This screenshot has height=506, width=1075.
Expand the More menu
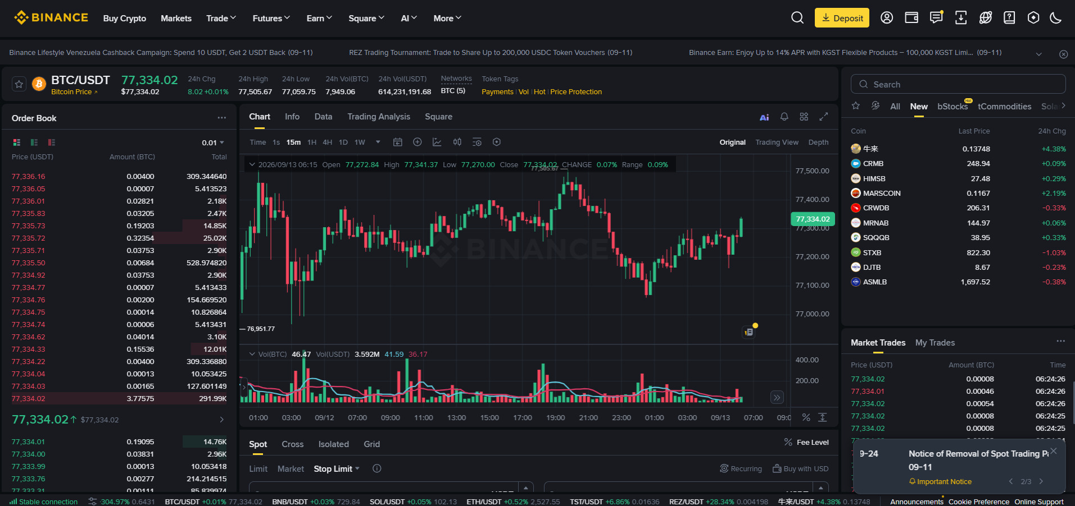pos(447,18)
